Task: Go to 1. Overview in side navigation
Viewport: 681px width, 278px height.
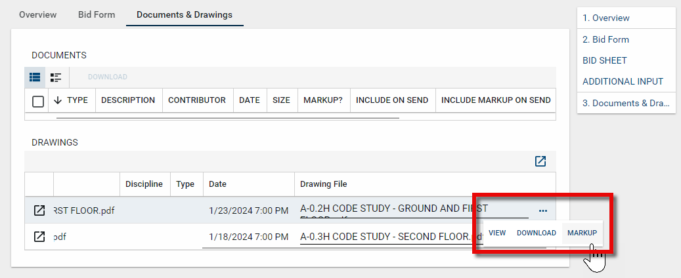Action: [x=605, y=18]
